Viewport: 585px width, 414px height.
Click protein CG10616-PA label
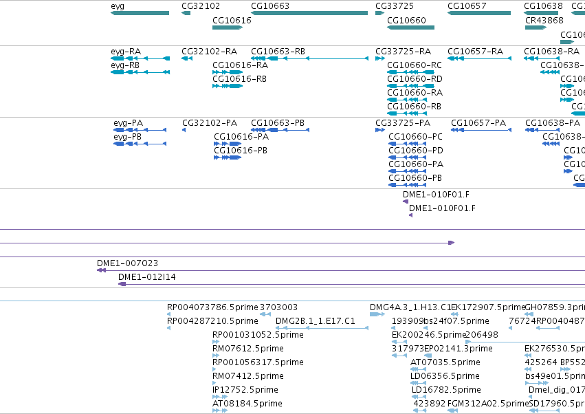pyautogui.click(x=241, y=137)
